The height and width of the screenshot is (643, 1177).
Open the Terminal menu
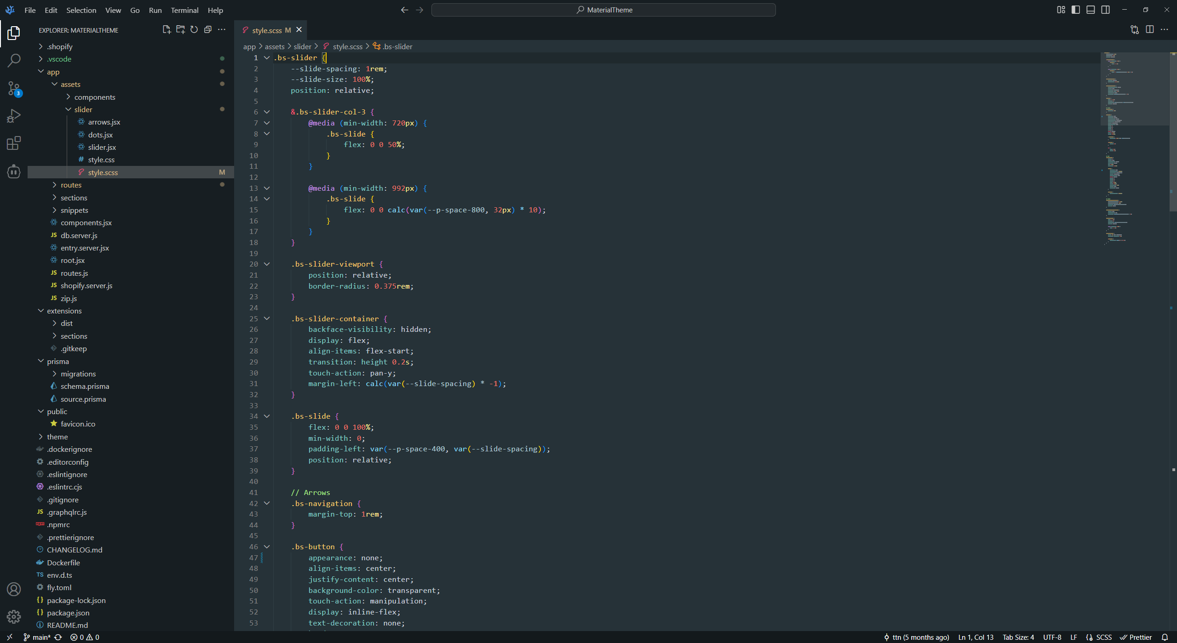184,10
